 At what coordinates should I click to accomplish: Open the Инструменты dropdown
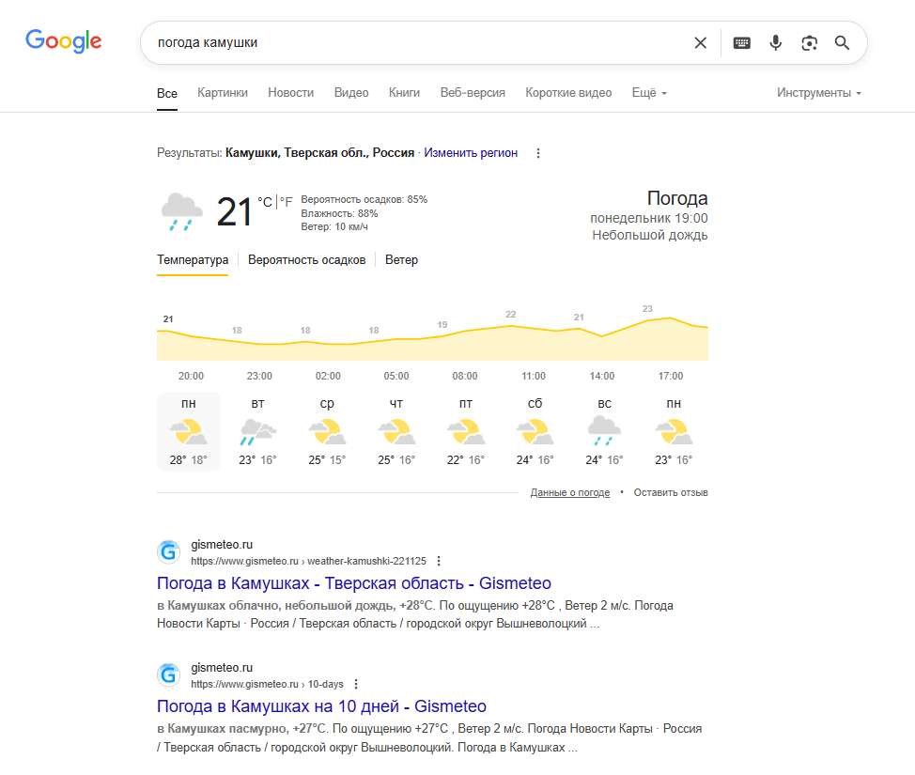(819, 93)
